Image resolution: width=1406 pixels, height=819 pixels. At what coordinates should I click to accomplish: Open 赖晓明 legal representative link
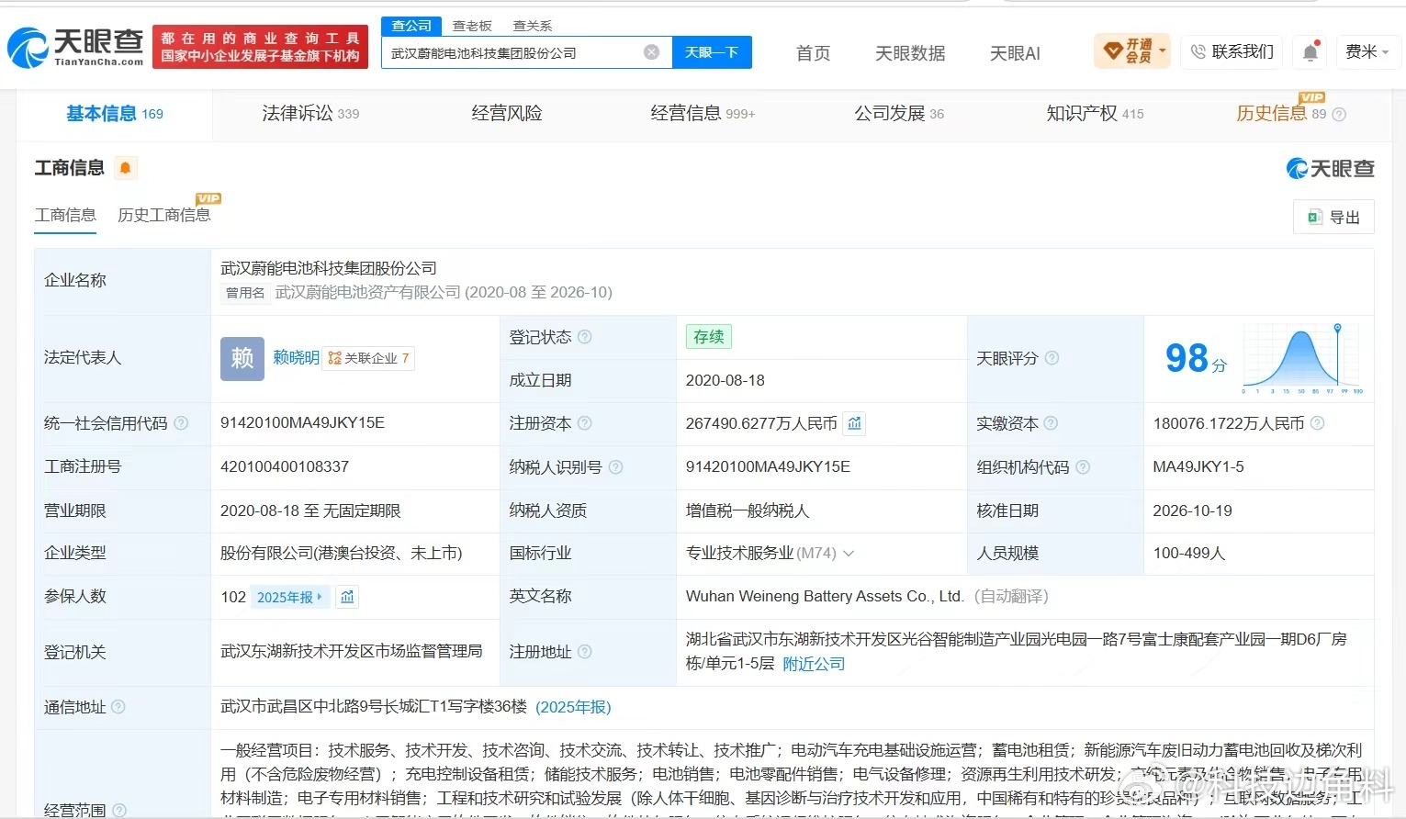coord(296,358)
